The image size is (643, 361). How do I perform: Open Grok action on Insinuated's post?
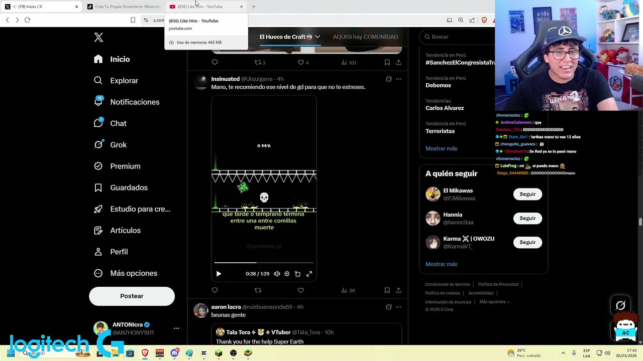(x=388, y=79)
